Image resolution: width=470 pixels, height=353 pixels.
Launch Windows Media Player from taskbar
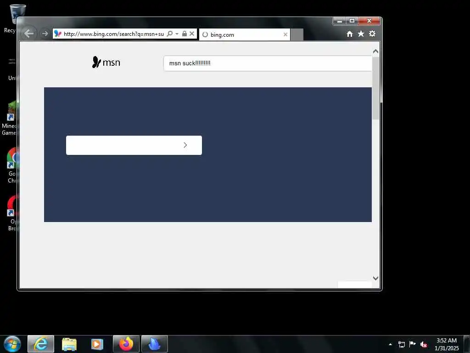pyautogui.click(x=97, y=344)
